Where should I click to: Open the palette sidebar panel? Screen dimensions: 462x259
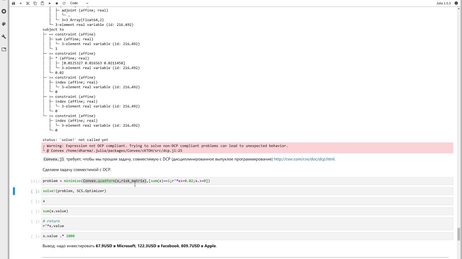[x=4, y=24]
